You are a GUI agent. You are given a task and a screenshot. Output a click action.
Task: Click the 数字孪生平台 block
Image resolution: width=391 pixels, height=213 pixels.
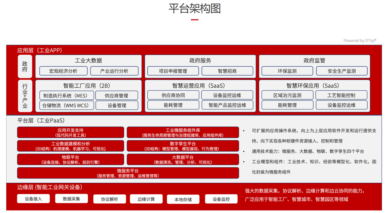pyautogui.click(x=183, y=146)
